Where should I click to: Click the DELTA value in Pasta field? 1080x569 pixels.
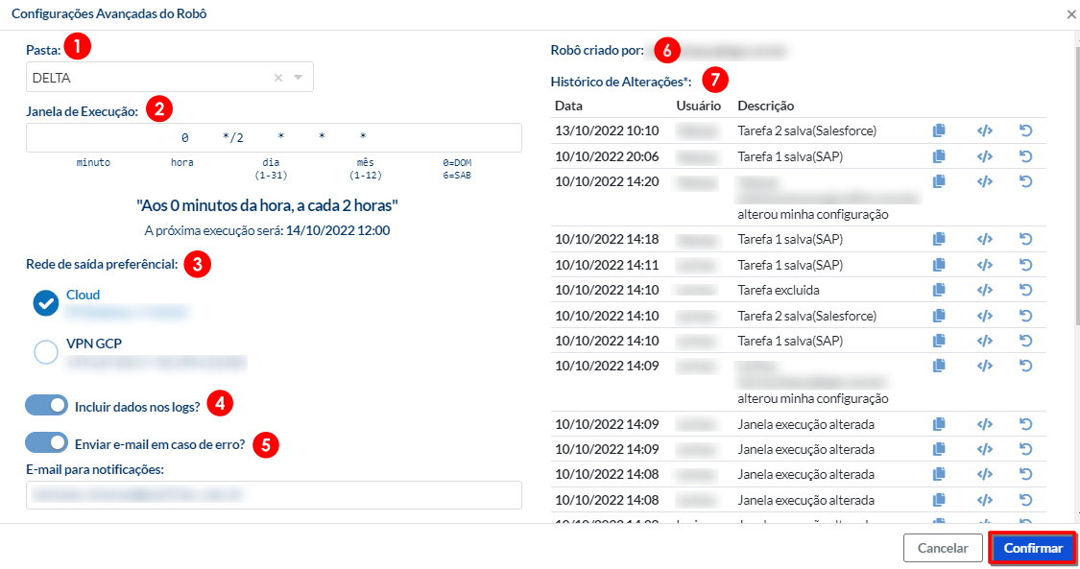coord(52,78)
